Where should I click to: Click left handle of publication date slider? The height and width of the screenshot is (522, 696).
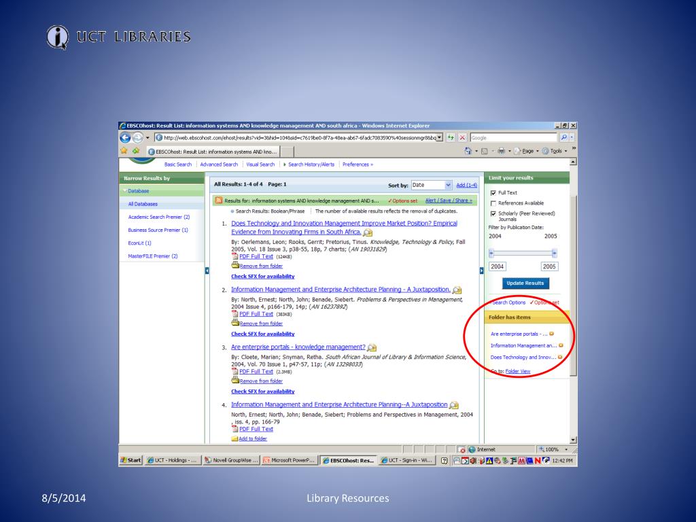click(491, 253)
